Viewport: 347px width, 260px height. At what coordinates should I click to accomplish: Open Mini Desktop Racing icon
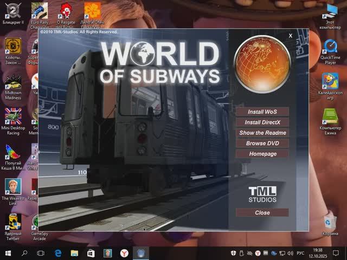[13, 121]
